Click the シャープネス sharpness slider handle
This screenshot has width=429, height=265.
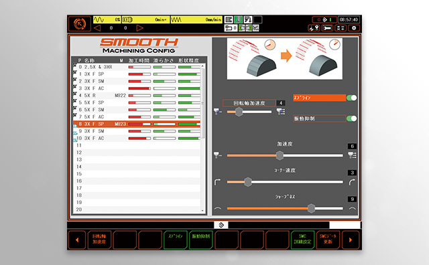pyautogui.click(x=311, y=208)
